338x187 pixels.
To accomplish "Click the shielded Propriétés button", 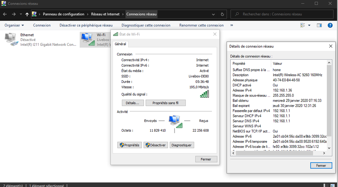I will pyautogui.click(x=129, y=145).
